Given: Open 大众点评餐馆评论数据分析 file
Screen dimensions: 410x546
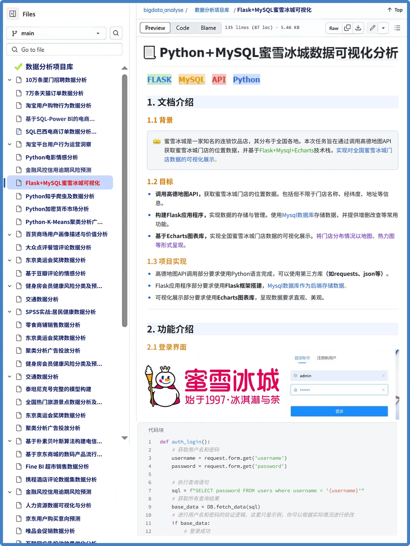Looking at the screenshot, I should point(58,248).
